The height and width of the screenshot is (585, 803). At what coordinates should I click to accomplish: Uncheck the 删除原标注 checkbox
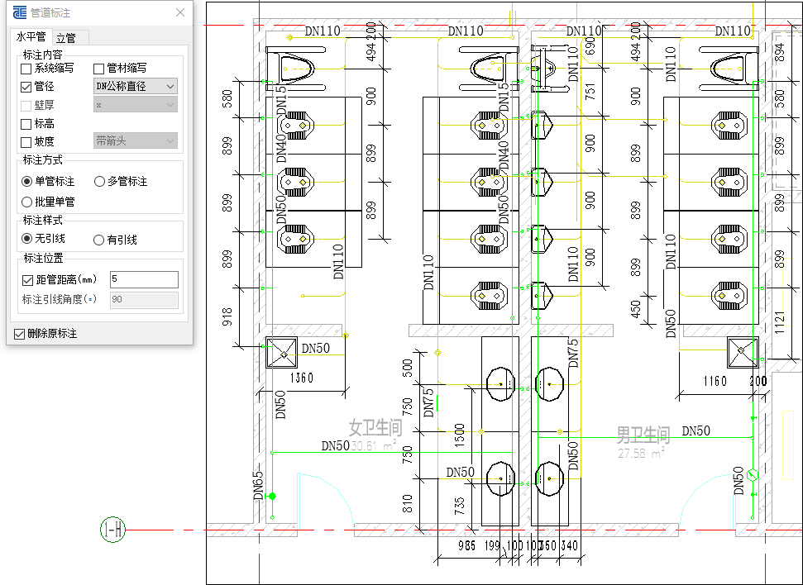tap(20, 334)
